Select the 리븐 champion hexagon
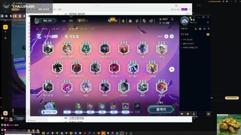The width and height of the screenshot is (241, 135). tap(86, 87)
